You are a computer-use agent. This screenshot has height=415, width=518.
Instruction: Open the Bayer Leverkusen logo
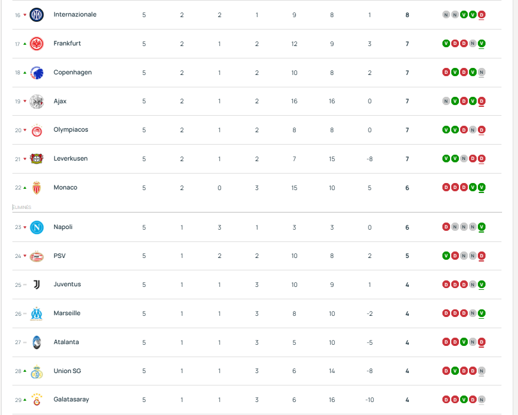click(37, 159)
